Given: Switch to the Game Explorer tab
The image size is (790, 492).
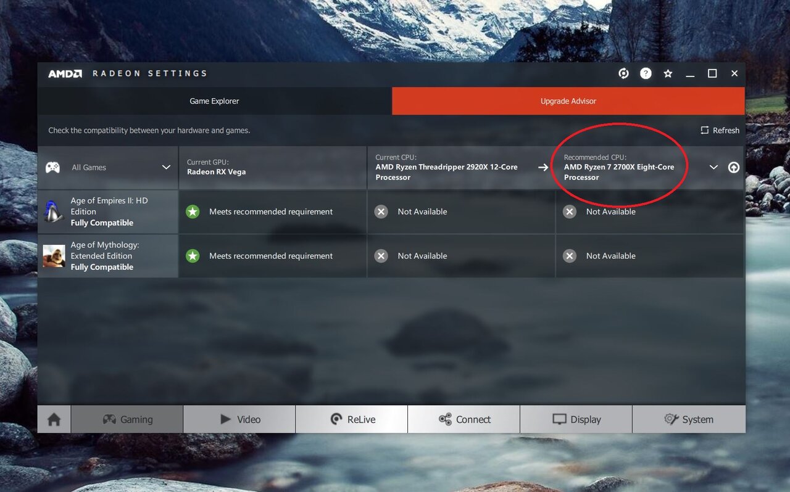Looking at the screenshot, I should coord(214,100).
